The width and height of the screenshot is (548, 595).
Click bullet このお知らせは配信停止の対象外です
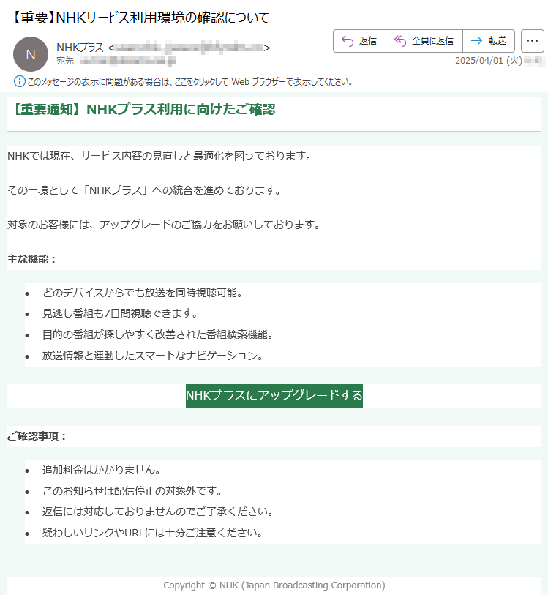(x=132, y=491)
